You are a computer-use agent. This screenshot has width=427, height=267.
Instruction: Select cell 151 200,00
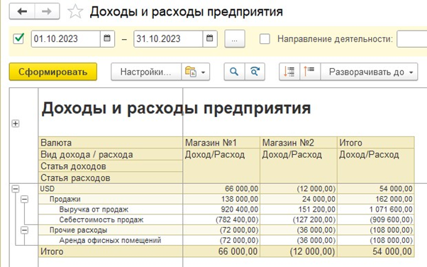[299, 209]
